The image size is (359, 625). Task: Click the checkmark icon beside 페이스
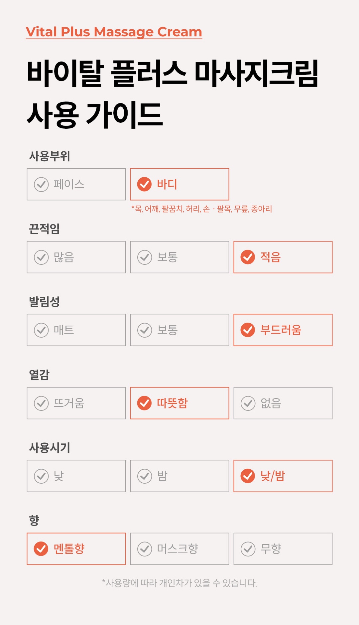click(x=41, y=184)
